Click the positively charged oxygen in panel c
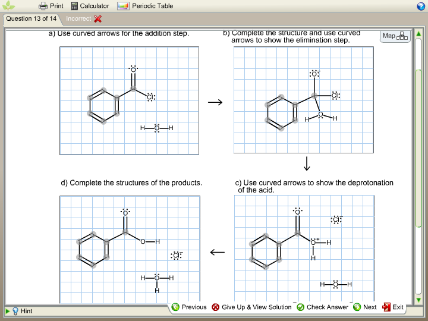The width and height of the screenshot is (428, 321). tap(314, 242)
